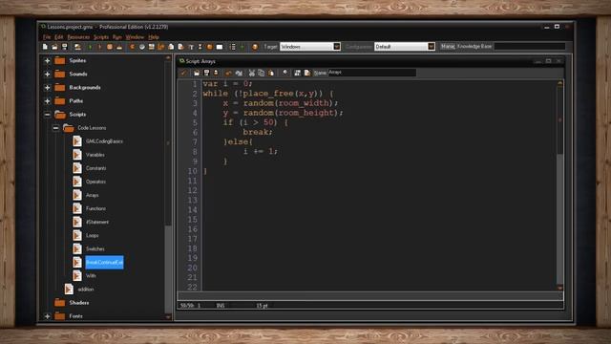Save script to file in script editor
The width and height of the screenshot is (611, 344).
pos(206,73)
